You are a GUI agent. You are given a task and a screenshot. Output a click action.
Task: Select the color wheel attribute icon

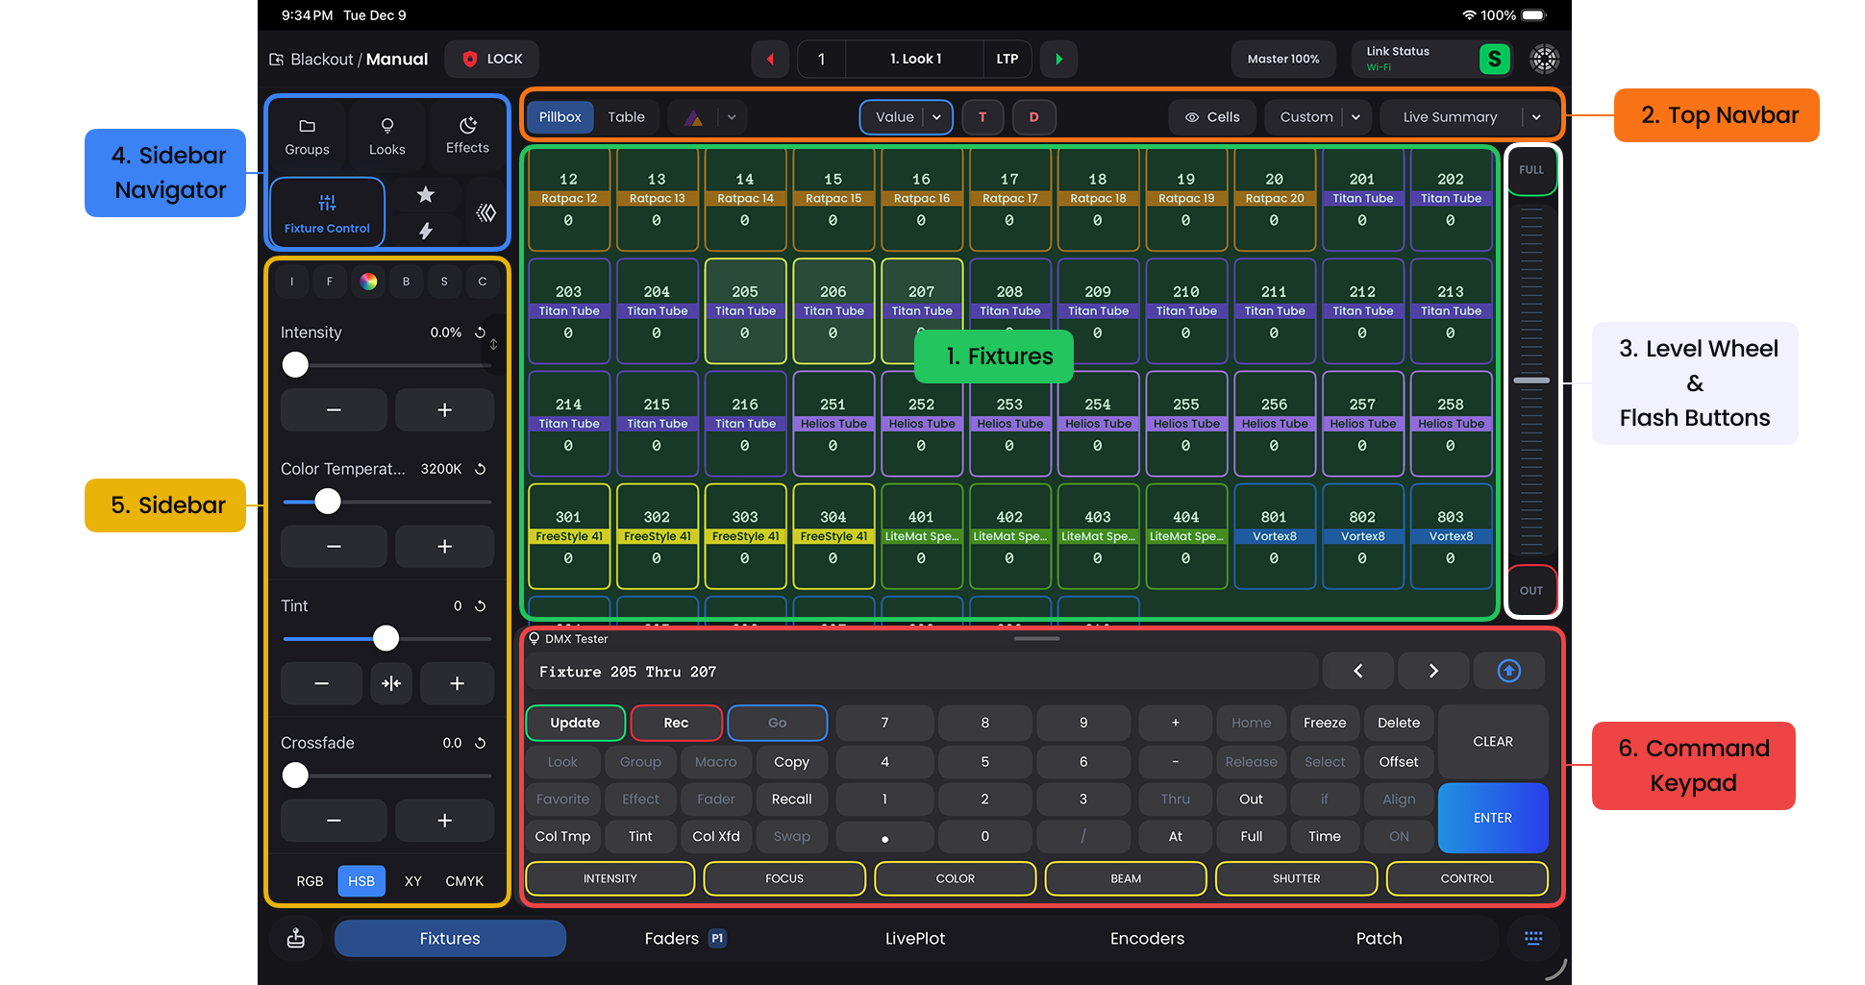pyautogui.click(x=368, y=282)
